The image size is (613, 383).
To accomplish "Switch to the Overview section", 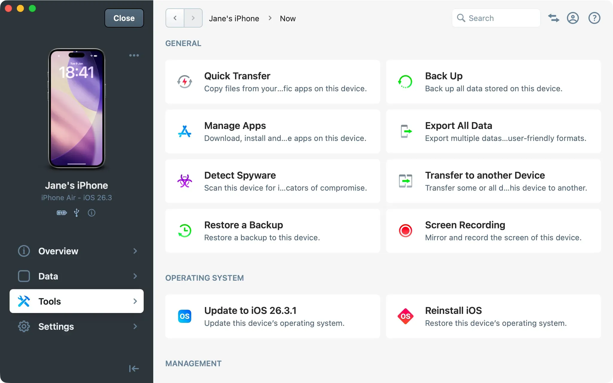I will [58, 251].
